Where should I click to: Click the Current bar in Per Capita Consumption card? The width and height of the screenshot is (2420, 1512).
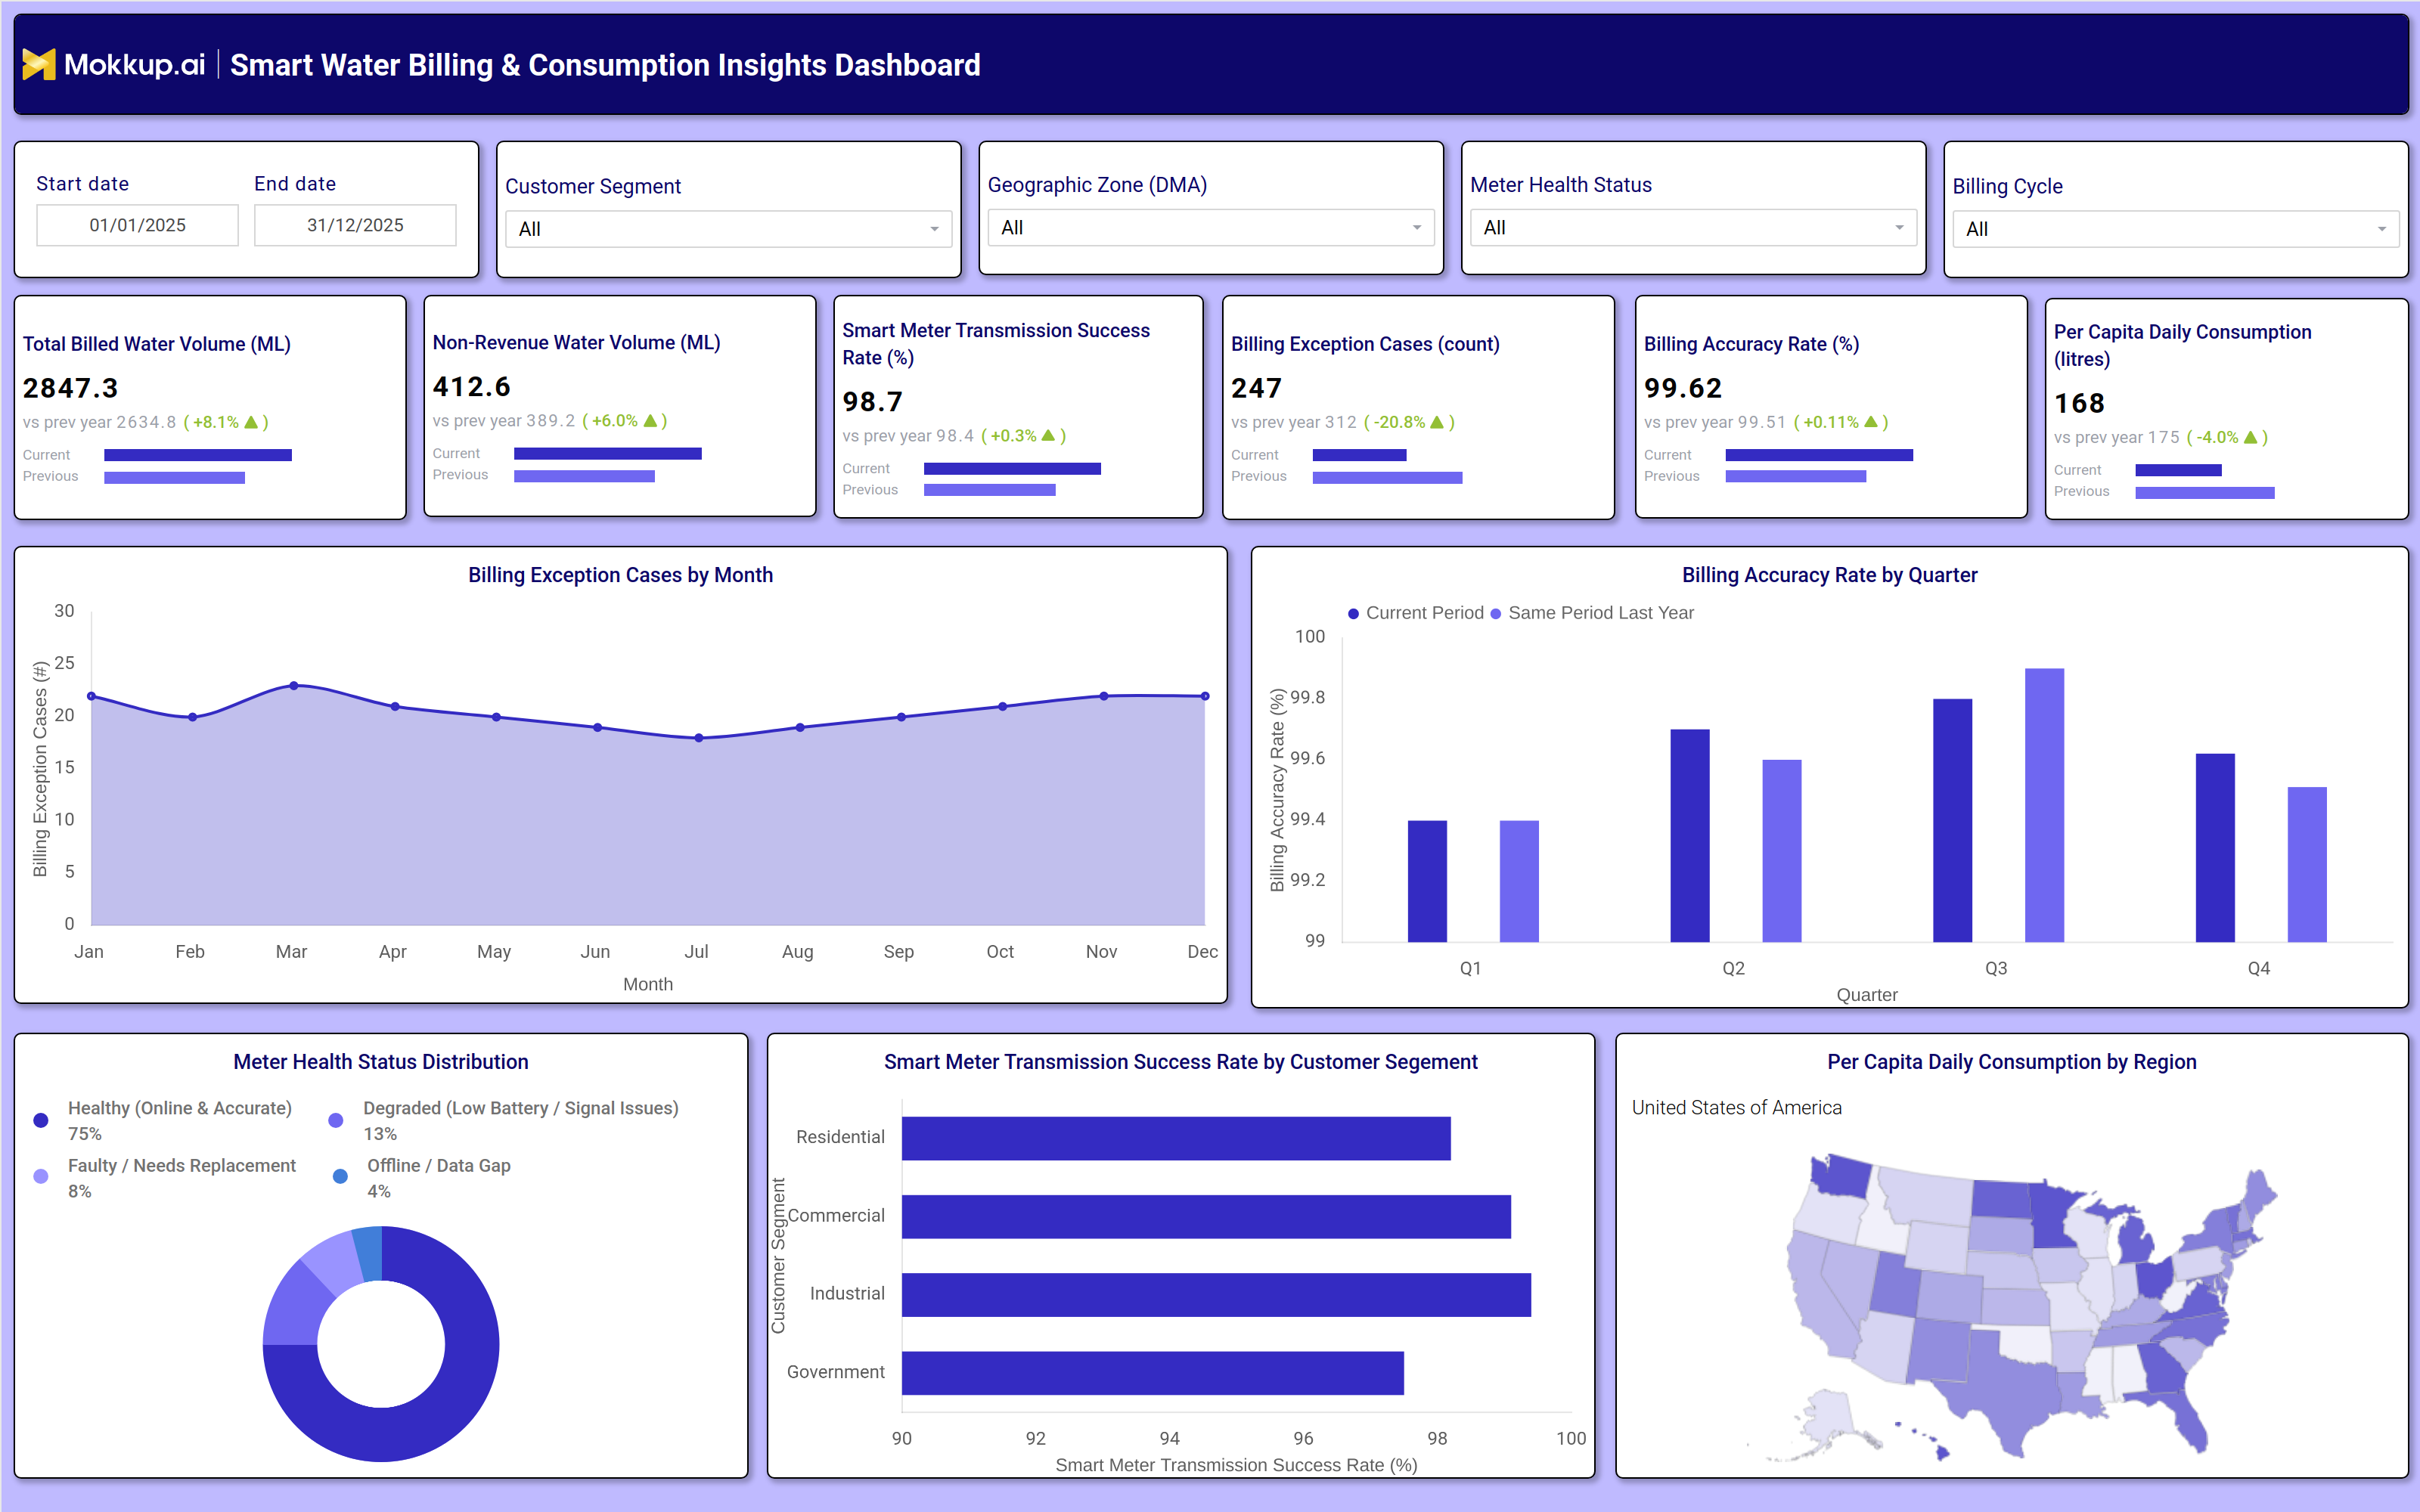pyautogui.click(x=2178, y=470)
